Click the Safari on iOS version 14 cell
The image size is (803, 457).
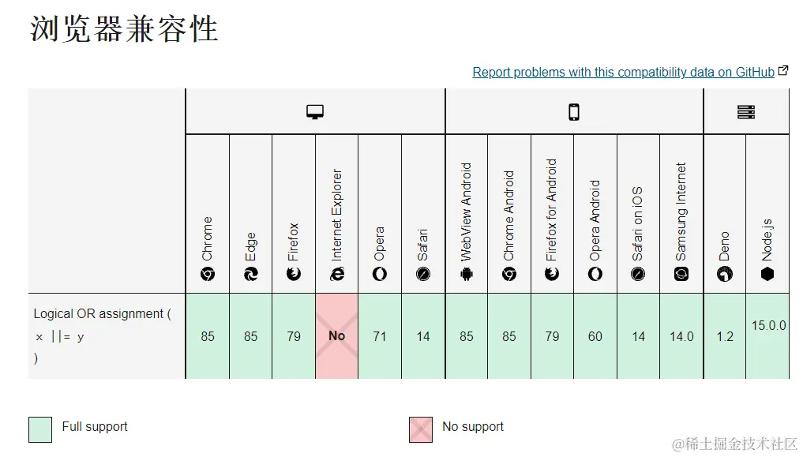tap(638, 336)
